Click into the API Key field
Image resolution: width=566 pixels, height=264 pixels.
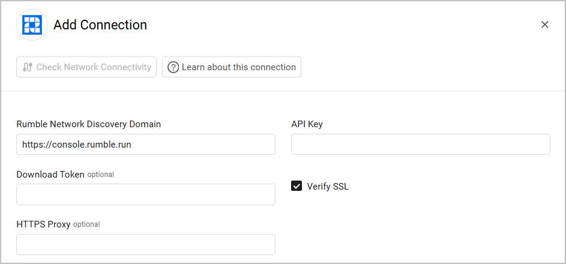click(421, 144)
